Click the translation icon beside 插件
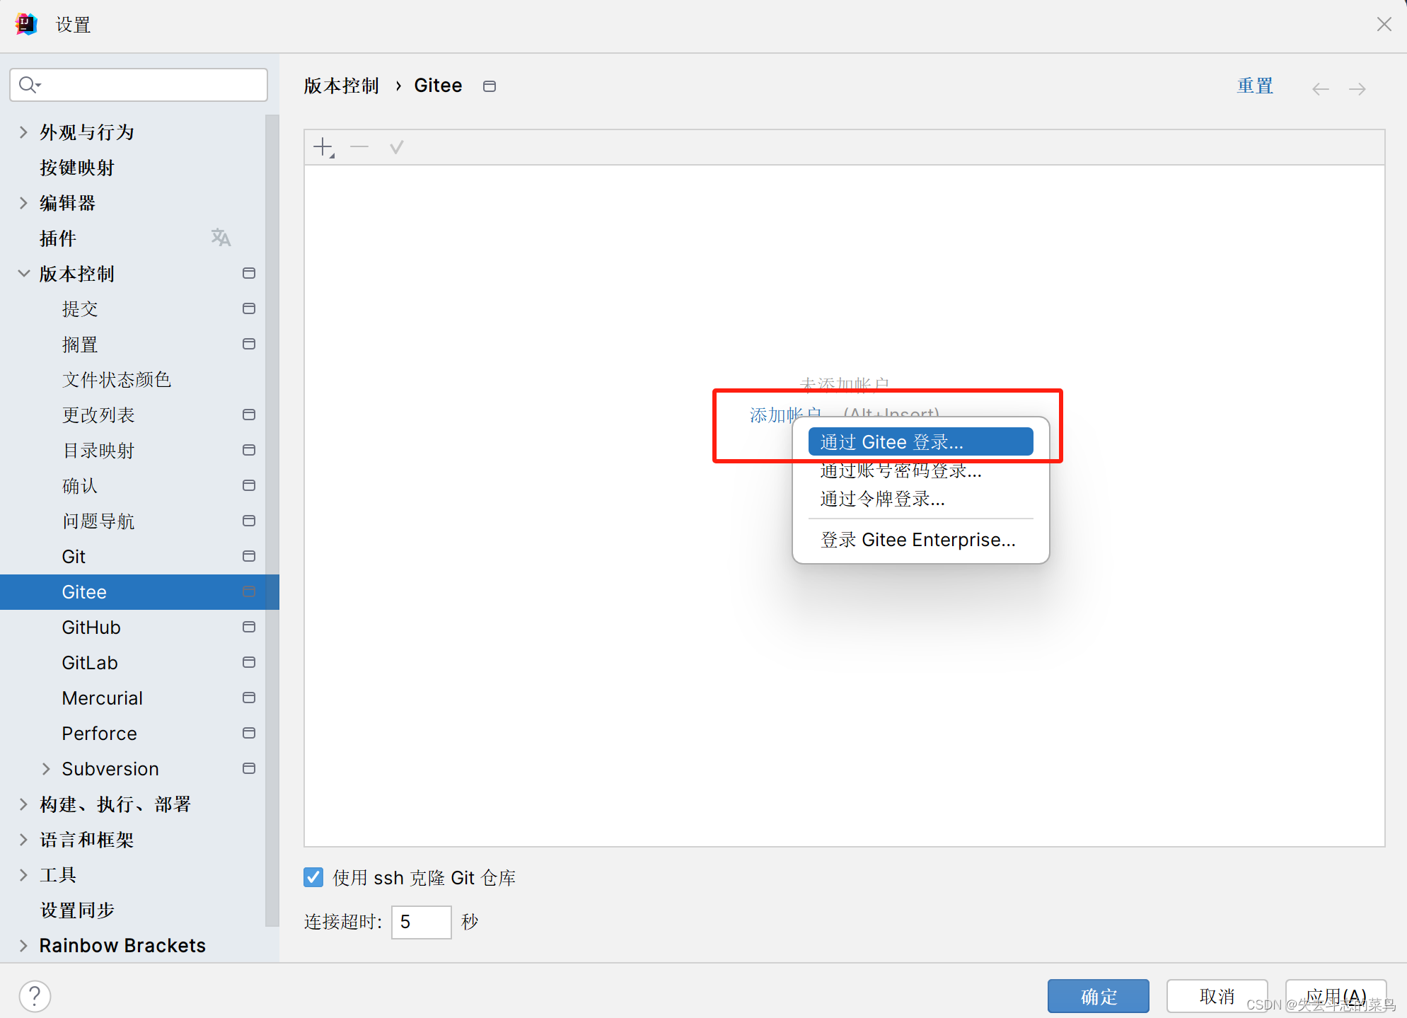 tap(221, 238)
